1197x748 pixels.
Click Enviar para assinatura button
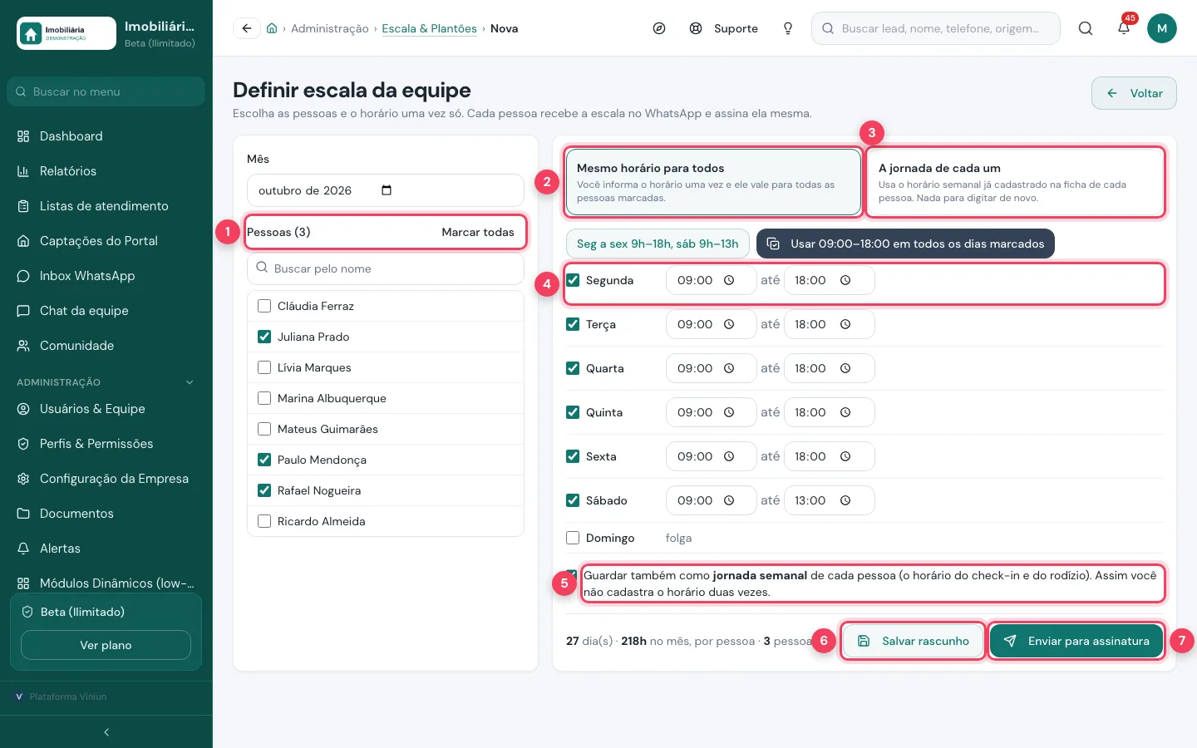[x=1076, y=641]
